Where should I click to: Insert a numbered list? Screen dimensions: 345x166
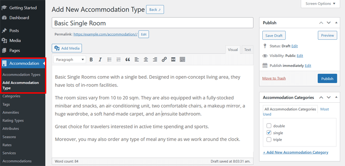(118, 59)
